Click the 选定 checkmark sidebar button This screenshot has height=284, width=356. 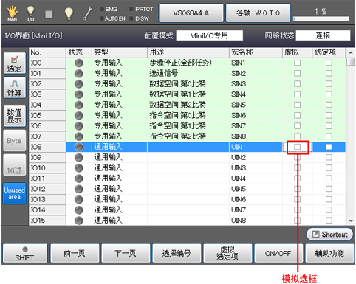click(x=15, y=63)
